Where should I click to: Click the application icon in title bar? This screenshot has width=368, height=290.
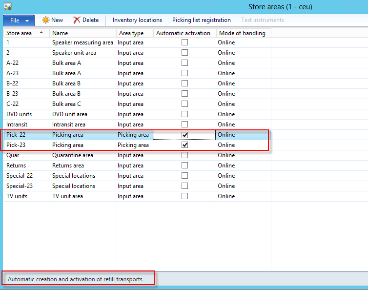[x=7, y=7]
